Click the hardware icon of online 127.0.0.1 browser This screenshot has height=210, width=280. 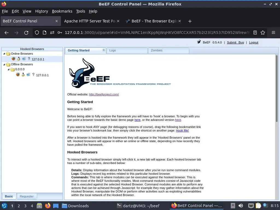pyautogui.click(x=24, y=59)
